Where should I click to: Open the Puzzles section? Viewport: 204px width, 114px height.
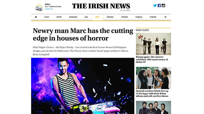tap(139, 17)
